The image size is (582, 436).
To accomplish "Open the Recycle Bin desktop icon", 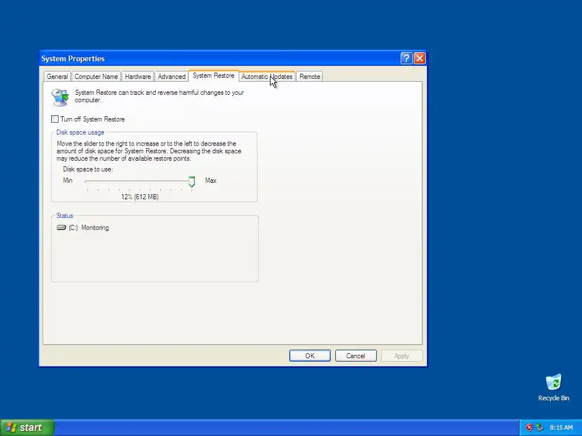I will coord(554,388).
